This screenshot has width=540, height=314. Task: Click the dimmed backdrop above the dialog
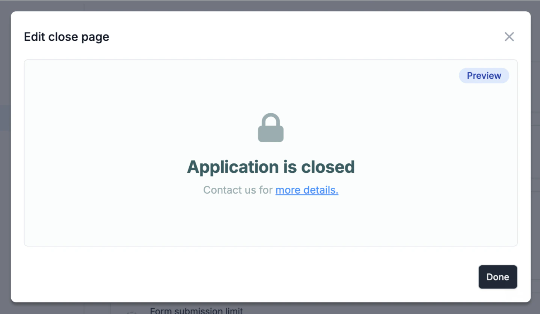click(270, 5)
